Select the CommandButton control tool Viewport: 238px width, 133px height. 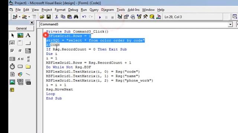coord(28,43)
